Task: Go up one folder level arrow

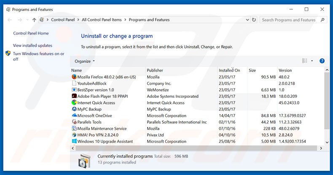Action: tap(34, 20)
